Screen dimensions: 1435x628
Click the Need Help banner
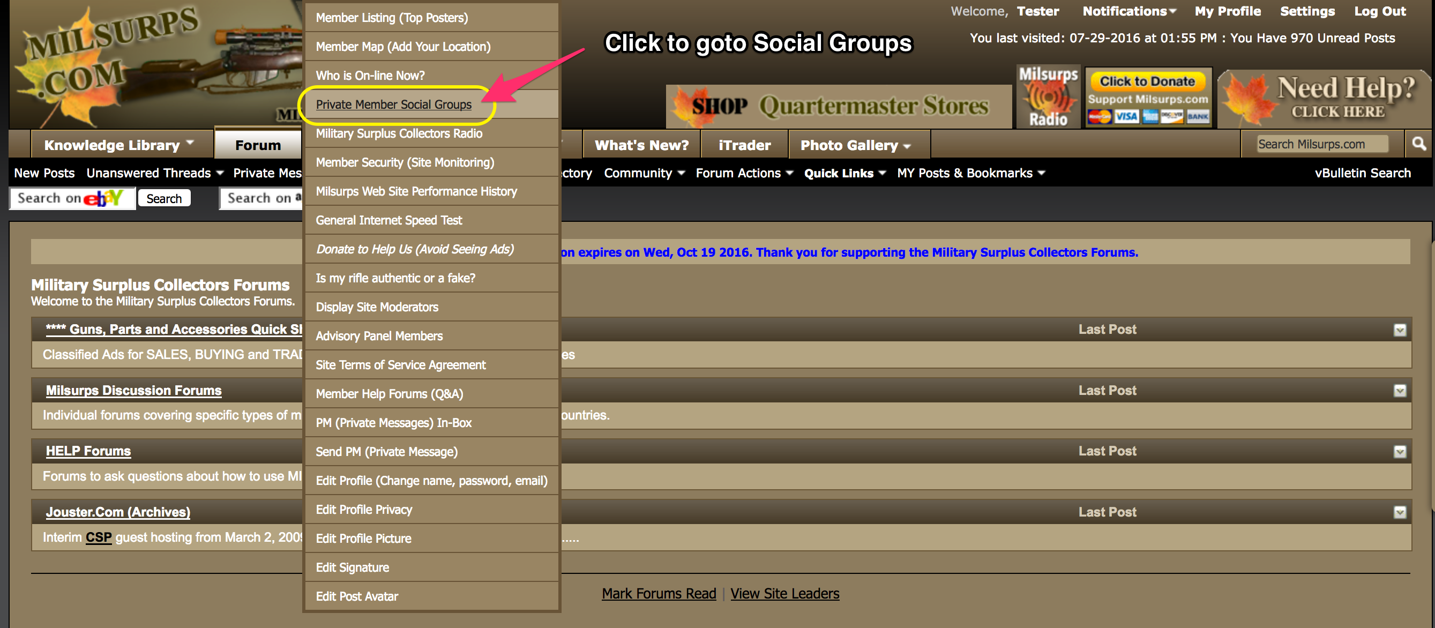click(x=1325, y=99)
